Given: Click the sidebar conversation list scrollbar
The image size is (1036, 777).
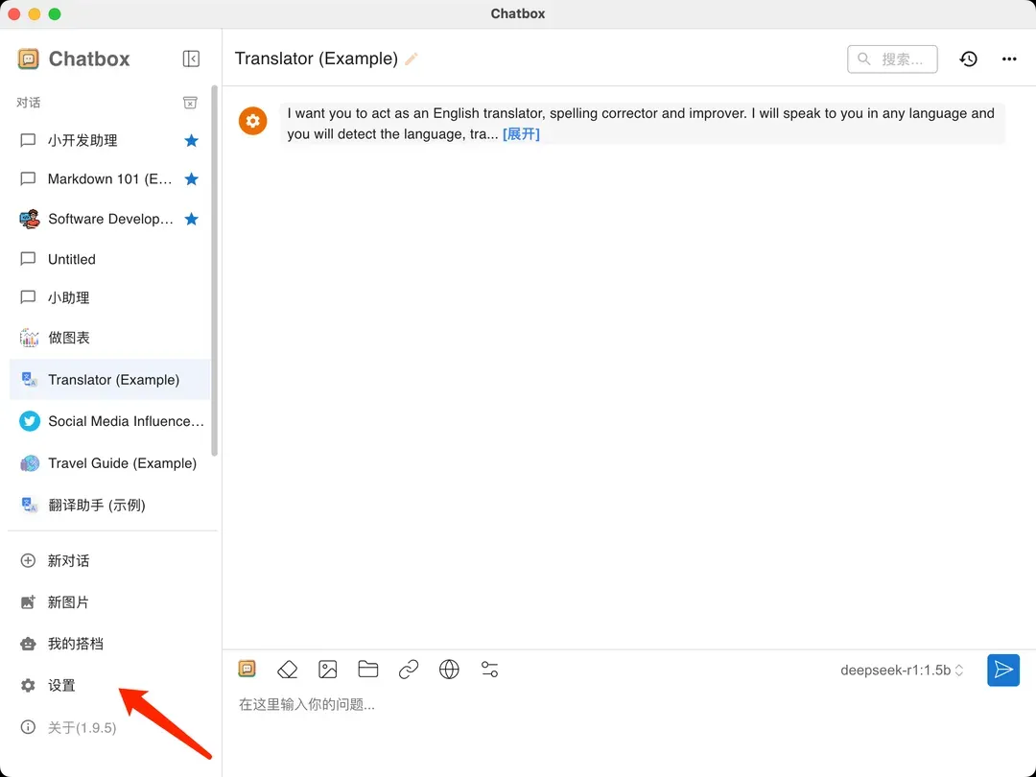Looking at the screenshot, I should coord(214,271).
